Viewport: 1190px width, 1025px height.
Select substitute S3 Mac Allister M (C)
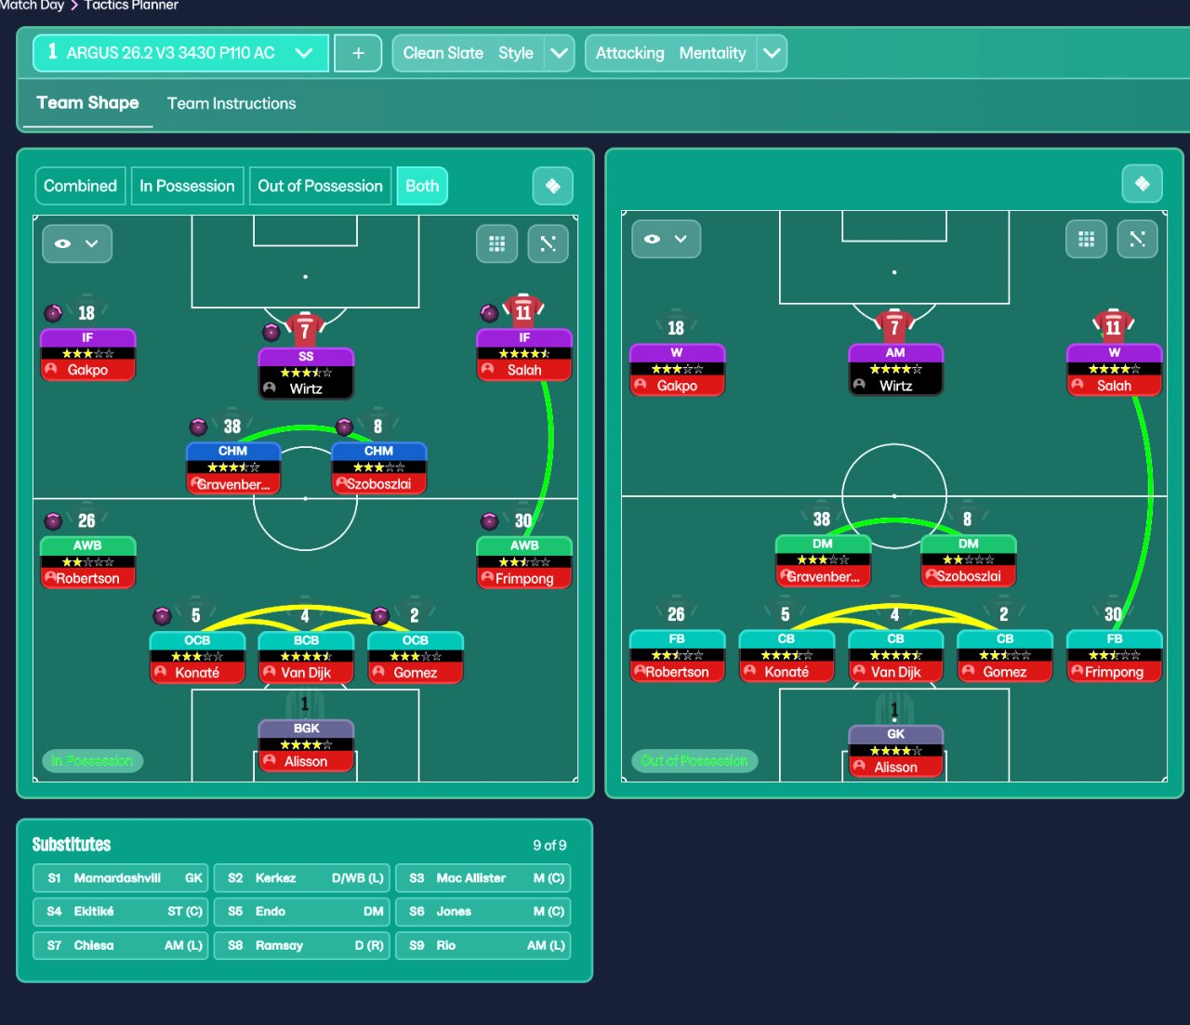[x=483, y=878]
